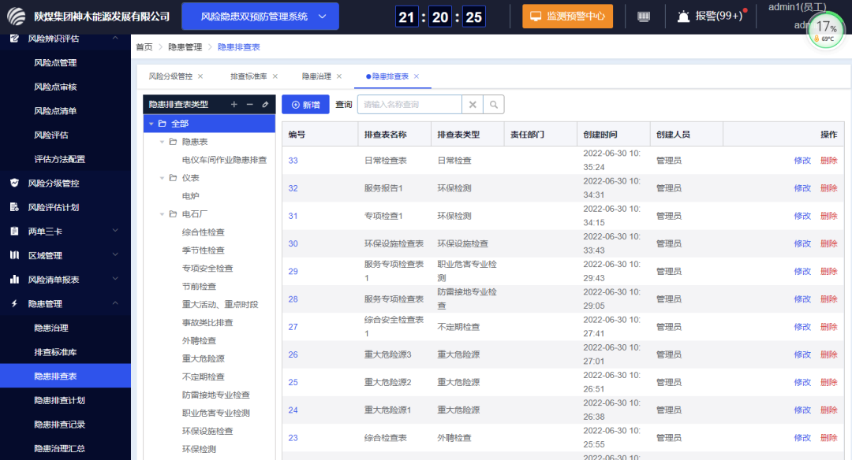This screenshot has height=460, width=852.
Task: Add a new type with plus icon
Action: 234,104
